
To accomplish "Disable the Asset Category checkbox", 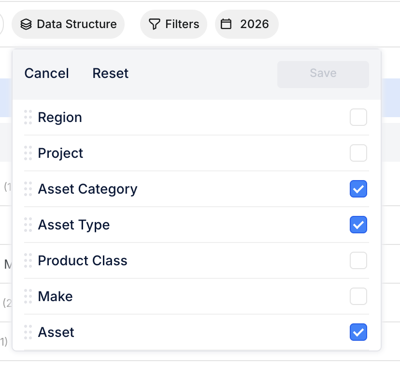I will tap(358, 189).
